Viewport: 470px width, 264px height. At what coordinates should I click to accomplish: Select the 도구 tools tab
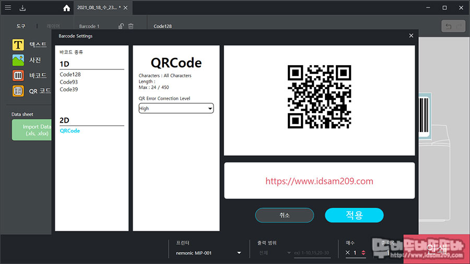(x=21, y=26)
